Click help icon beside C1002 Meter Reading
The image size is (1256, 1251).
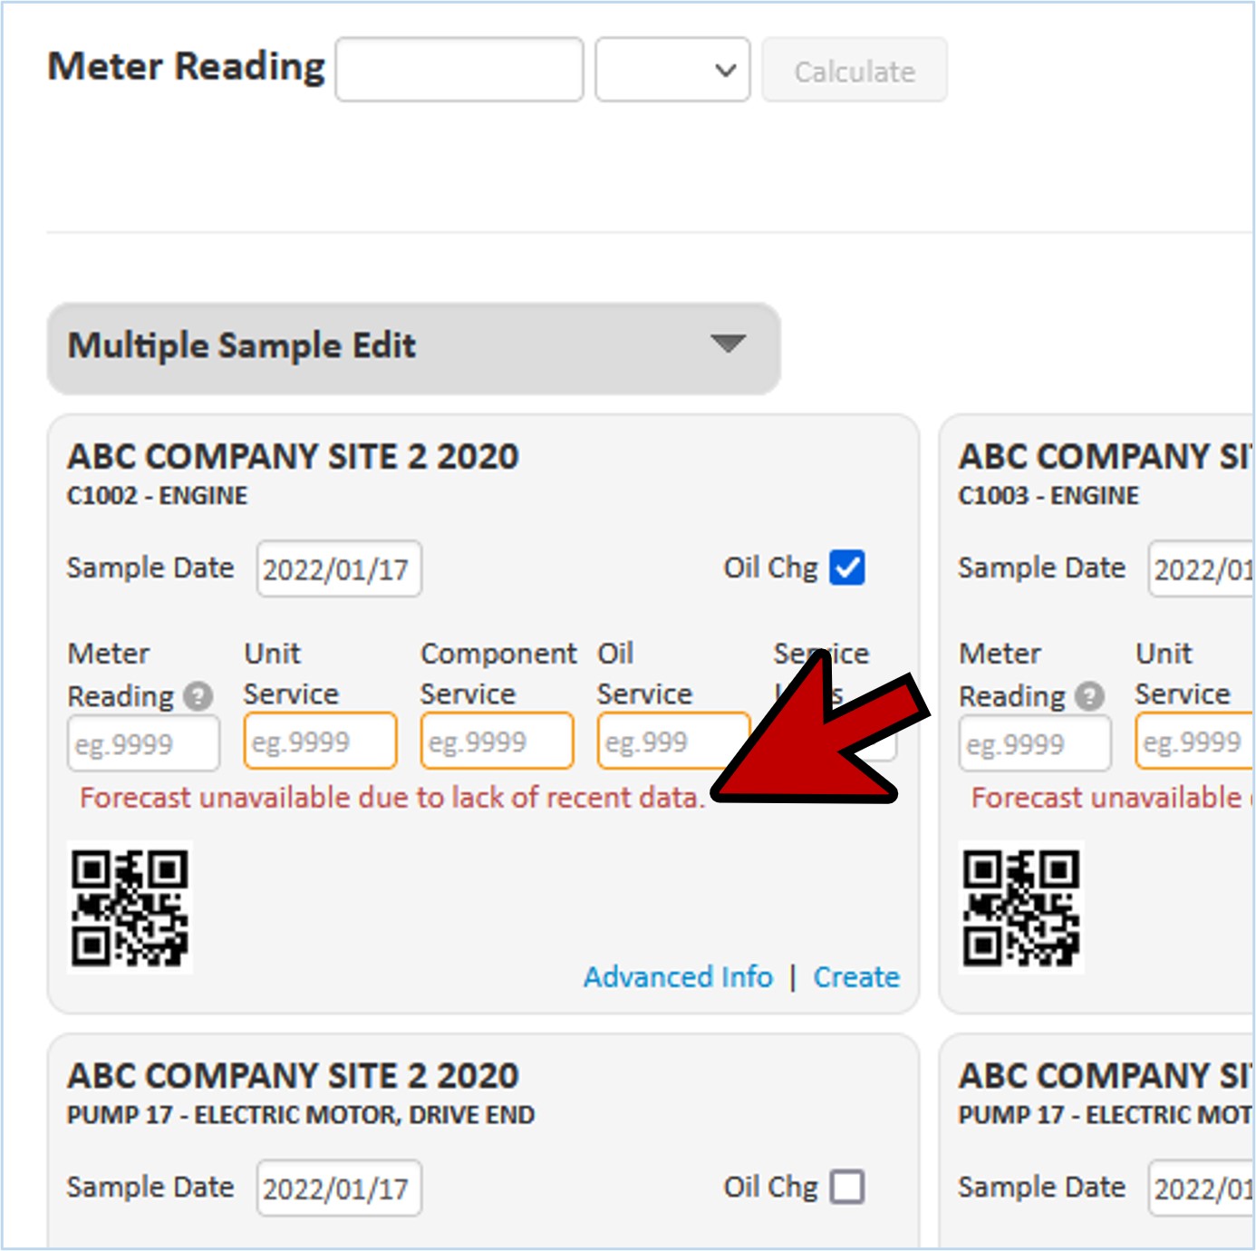pos(198,696)
